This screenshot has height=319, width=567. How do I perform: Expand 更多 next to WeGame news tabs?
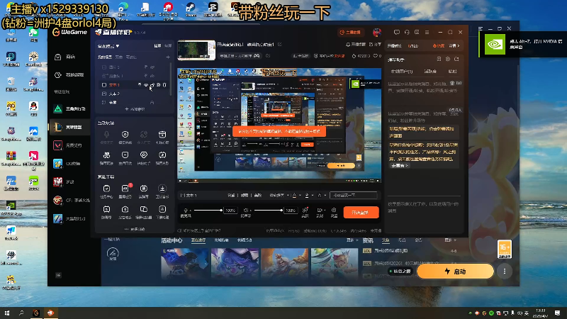point(450,240)
